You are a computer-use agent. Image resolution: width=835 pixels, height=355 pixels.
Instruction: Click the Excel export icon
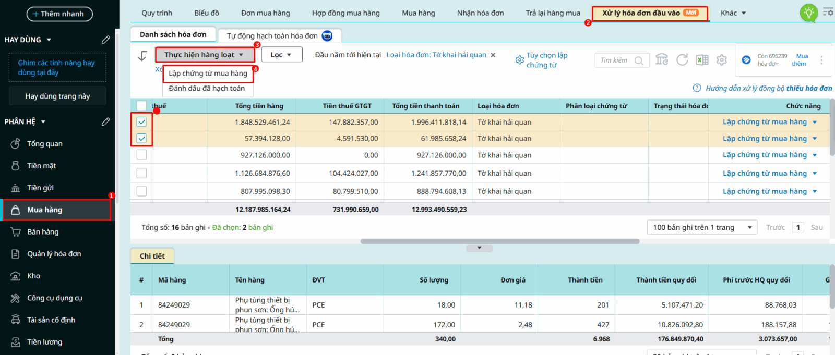point(702,60)
